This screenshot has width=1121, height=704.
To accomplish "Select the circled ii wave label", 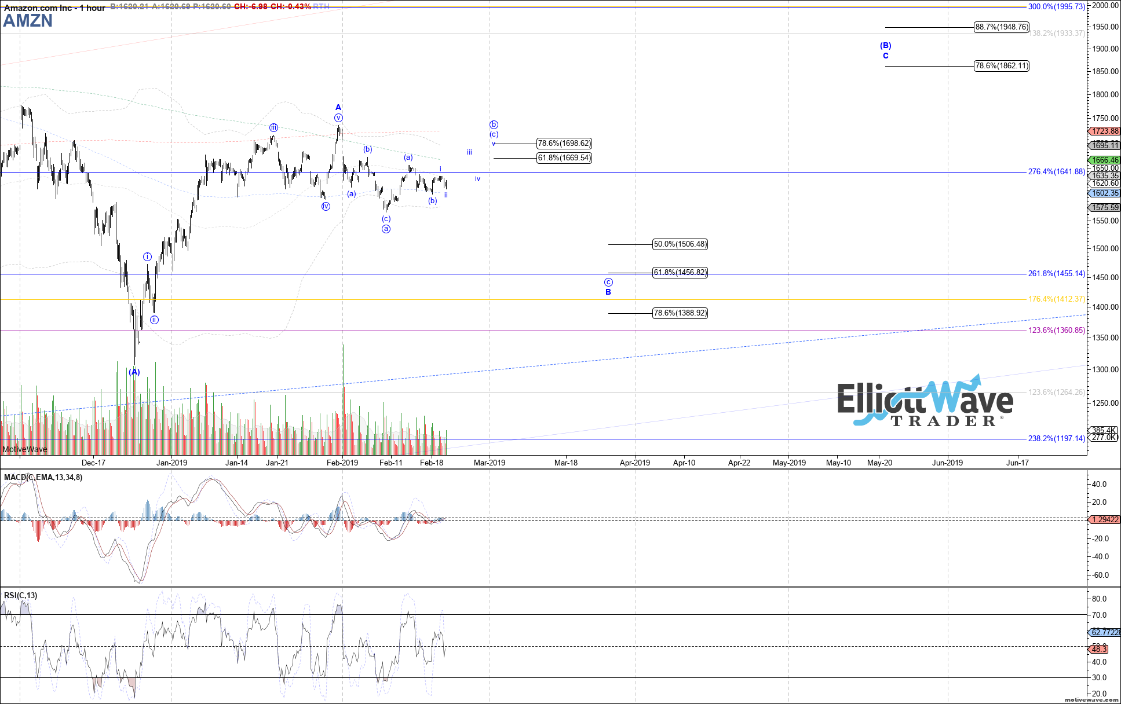I will click(x=154, y=320).
